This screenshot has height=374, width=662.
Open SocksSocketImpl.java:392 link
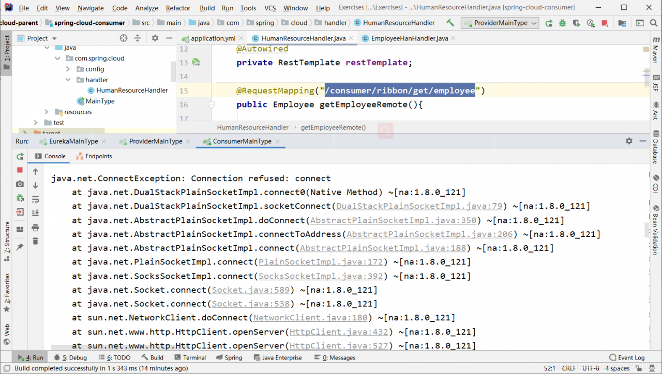click(x=321, y=276)
